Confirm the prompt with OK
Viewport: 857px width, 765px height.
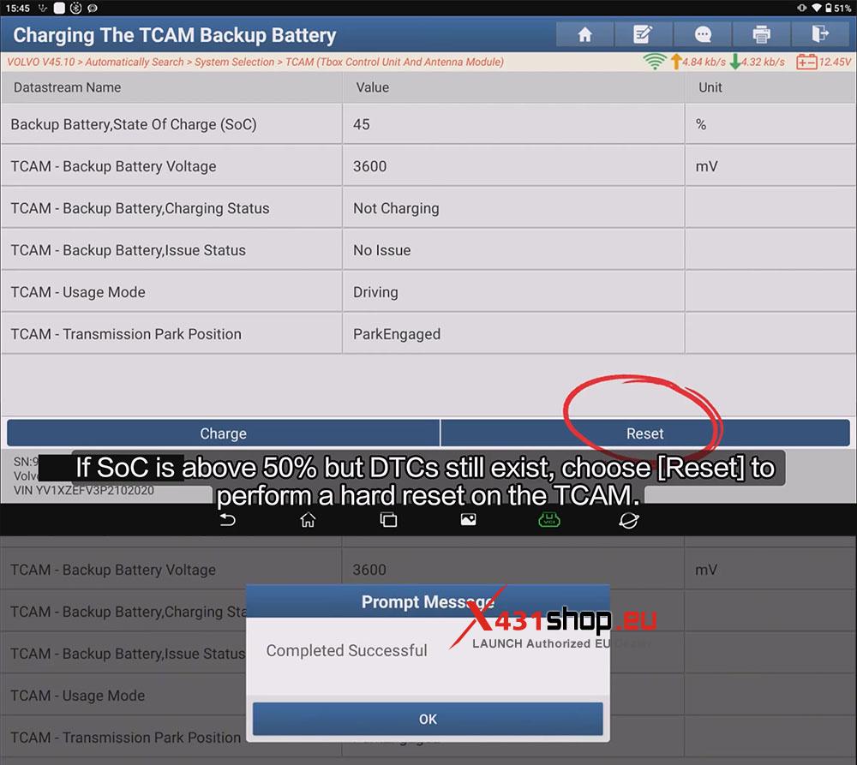[x=428, y=719]
